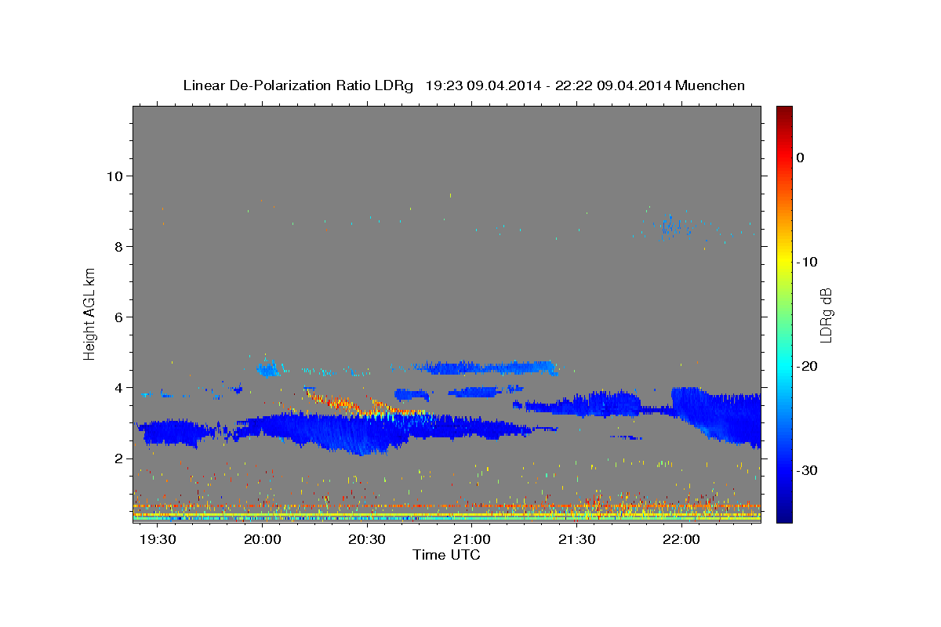Click the colorbar label '0'
Image resolution: width=941 pixels, height=627 pixels.
[801, 158]
